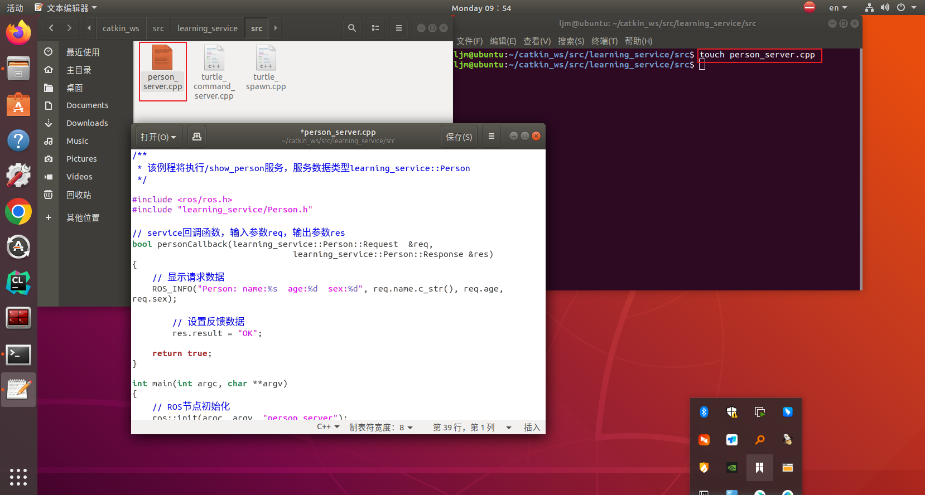Open the Files app in the dock
Image resolution: width=925 pixels, height=495 pixels.
(x=18, y=69)
